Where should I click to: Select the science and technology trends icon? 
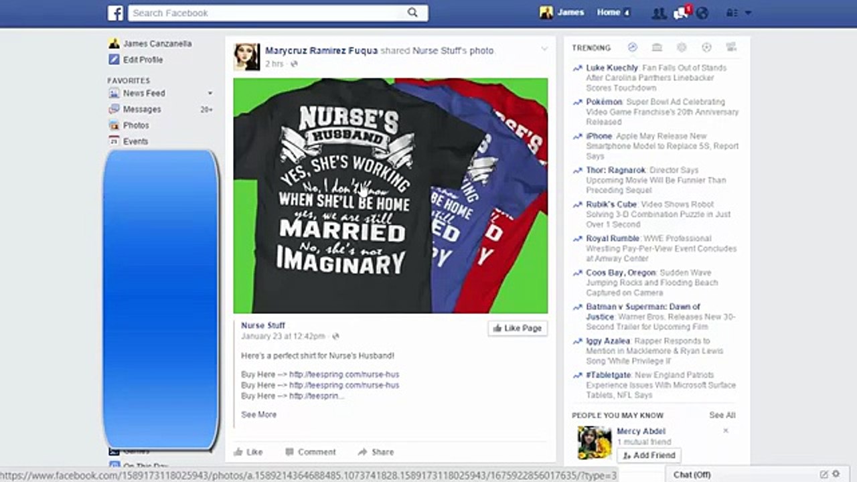tap(682, 48)
